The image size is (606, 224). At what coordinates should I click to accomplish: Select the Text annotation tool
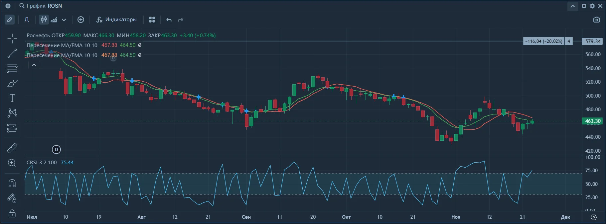(12, 98)
